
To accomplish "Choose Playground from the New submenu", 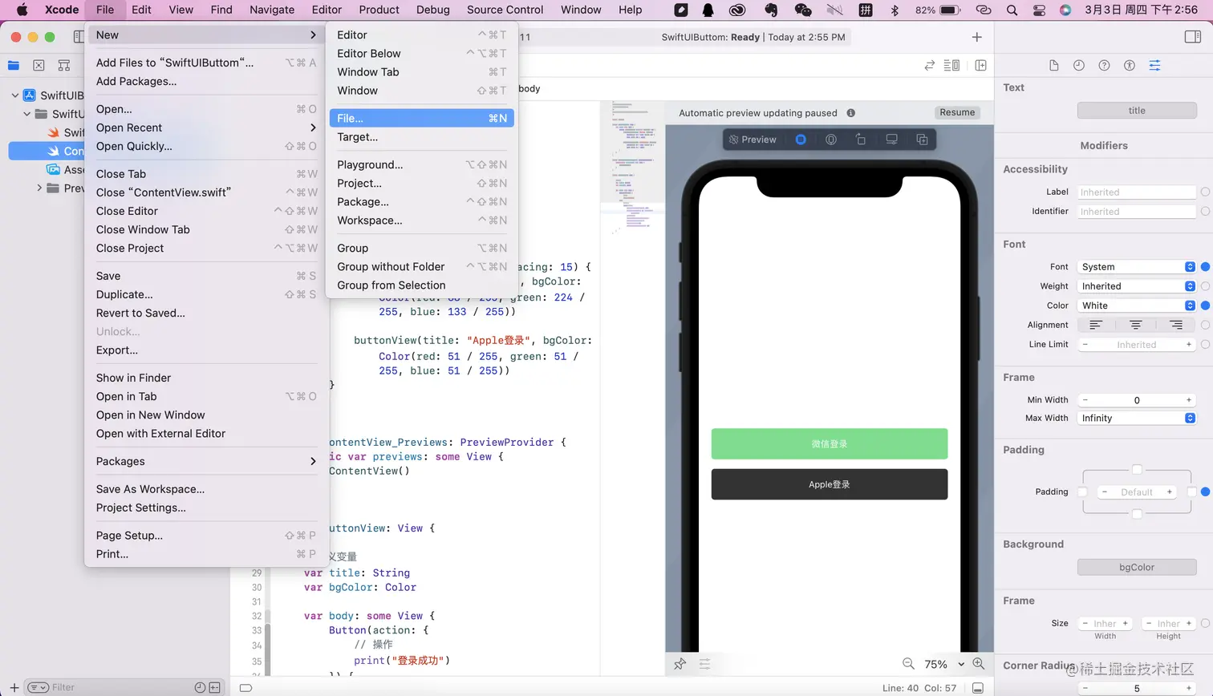I will (368, 164).
